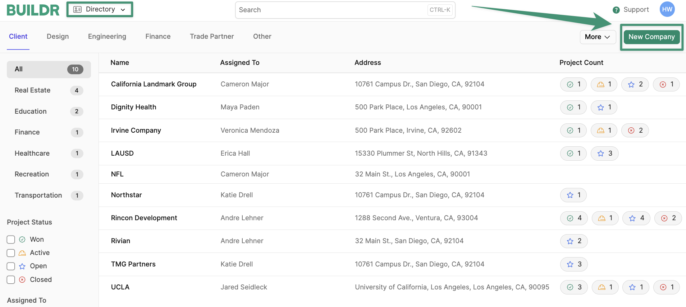The image size is (686, 307).
Task: Click Rincon Development active badge
Action: 605,218
